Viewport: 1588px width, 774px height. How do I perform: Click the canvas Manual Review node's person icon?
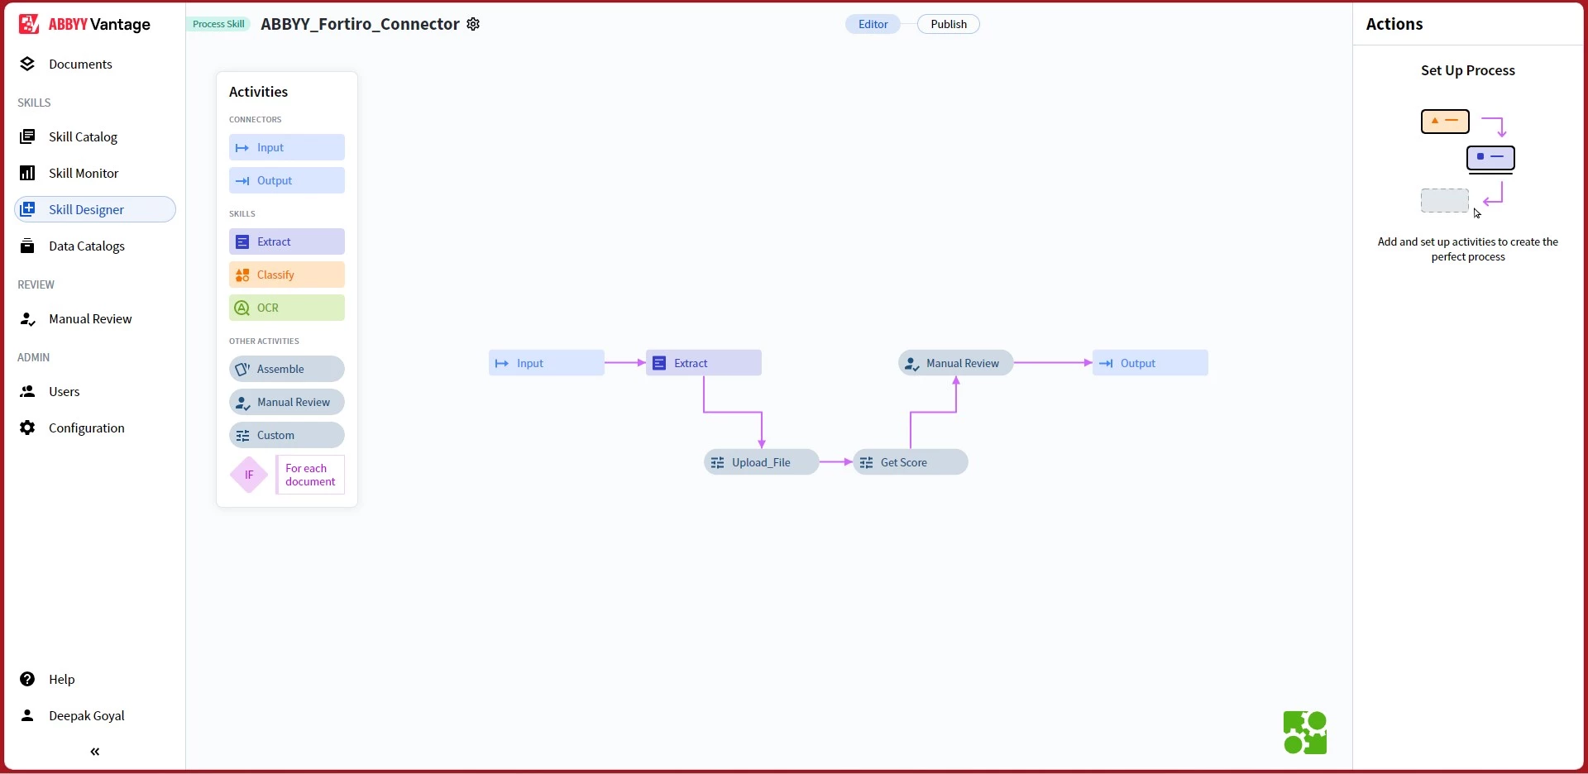(x=911, y=364)
